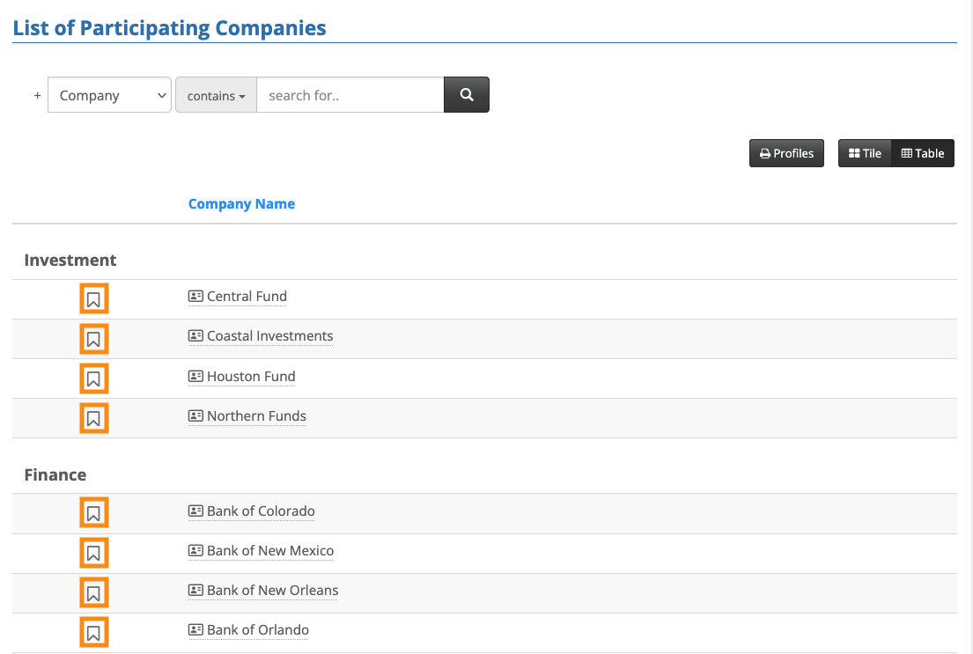
Task: Click bookmark icon next to Bank of New Mexico
Action: click(x=94, y=553)
